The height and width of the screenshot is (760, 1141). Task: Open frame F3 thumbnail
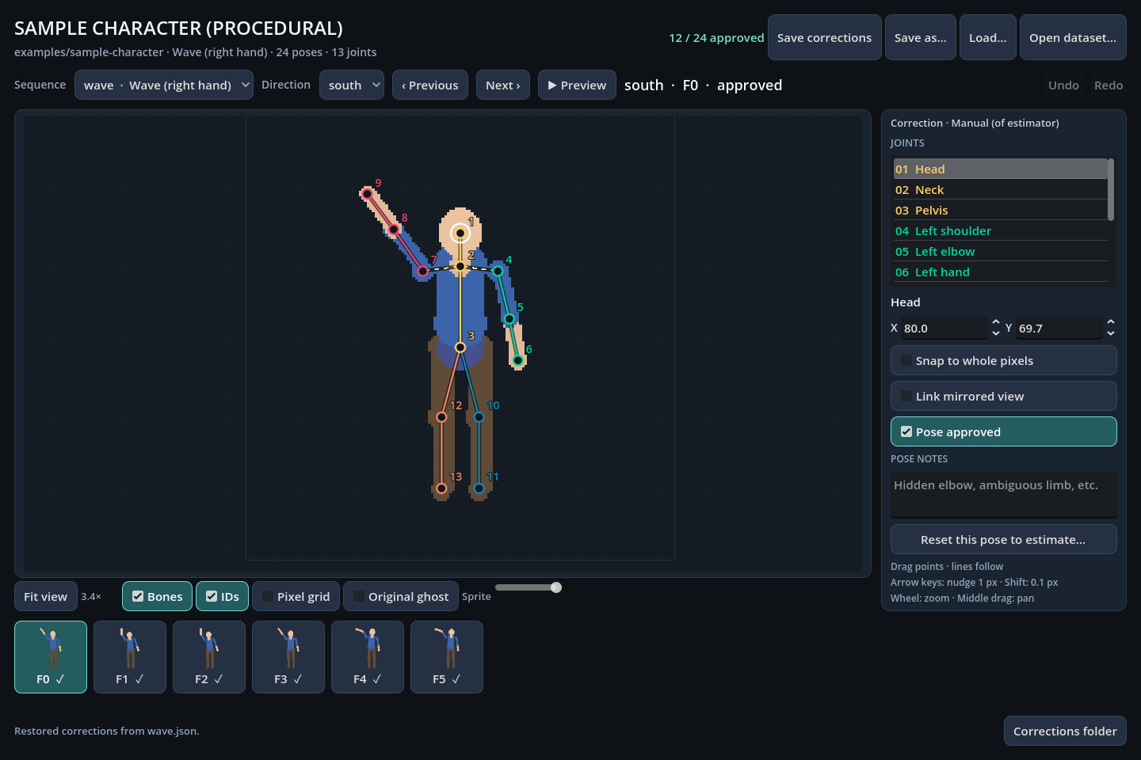pyautogui.click(x=288, y=657)
